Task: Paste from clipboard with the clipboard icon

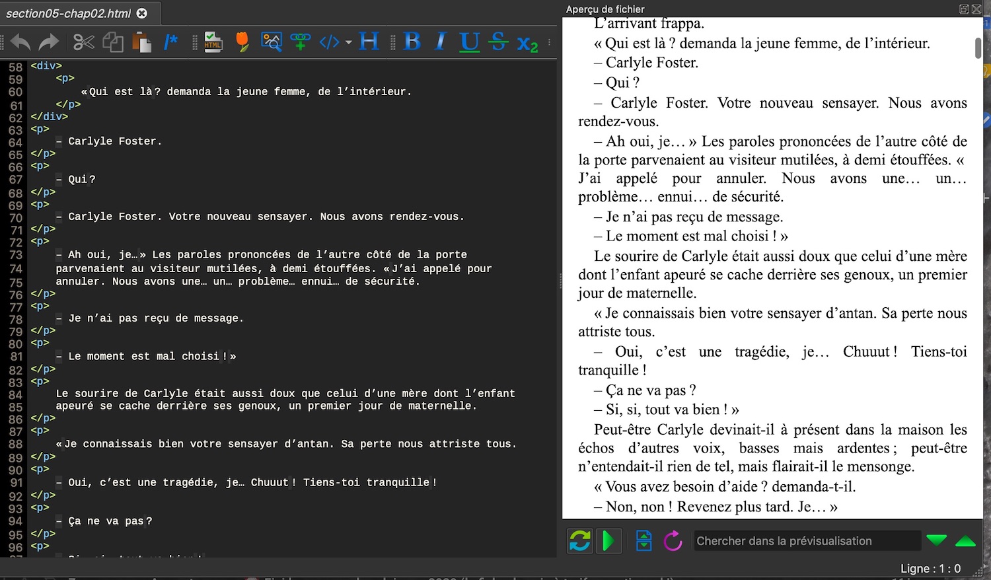Action: 141,43
